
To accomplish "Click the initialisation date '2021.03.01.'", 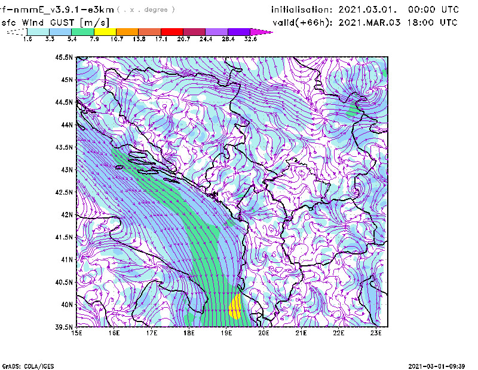I will [368, 10].
